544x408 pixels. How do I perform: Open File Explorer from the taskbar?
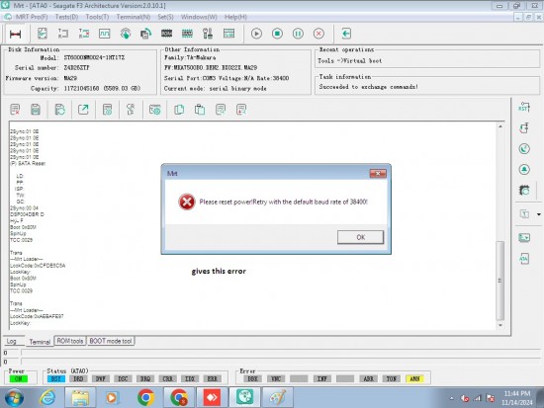80,397
